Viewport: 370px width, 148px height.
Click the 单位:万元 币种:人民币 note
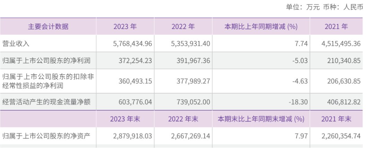pos(325,7)
